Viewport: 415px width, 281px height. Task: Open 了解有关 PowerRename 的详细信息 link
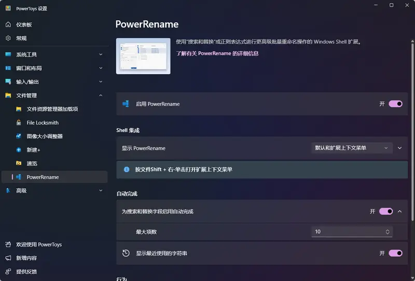(x=217, y=53)
